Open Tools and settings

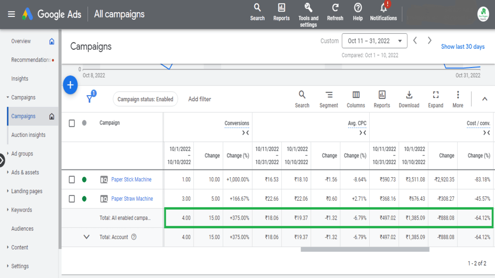pyautogui.click(x=308, y=15)
